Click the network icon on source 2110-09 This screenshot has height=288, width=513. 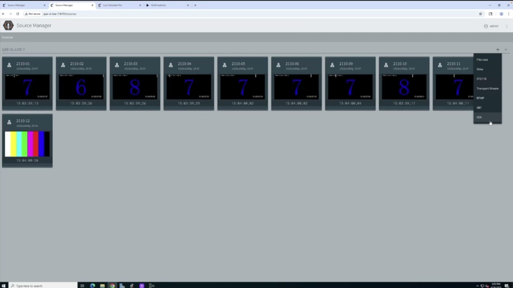(x=332, y=65)
